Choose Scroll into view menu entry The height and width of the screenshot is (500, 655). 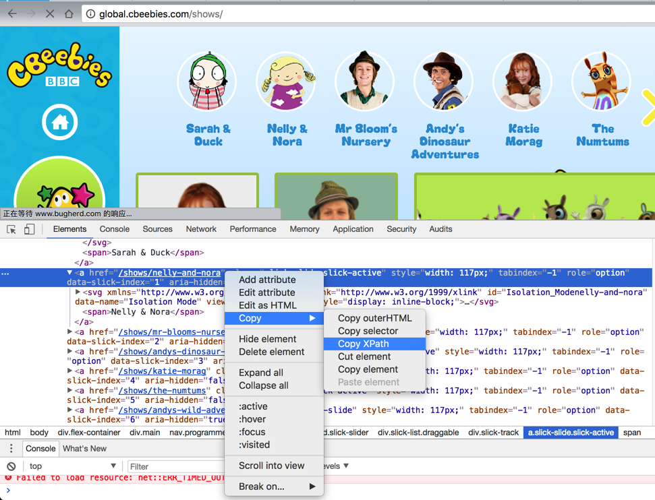[x=274, y=466]
